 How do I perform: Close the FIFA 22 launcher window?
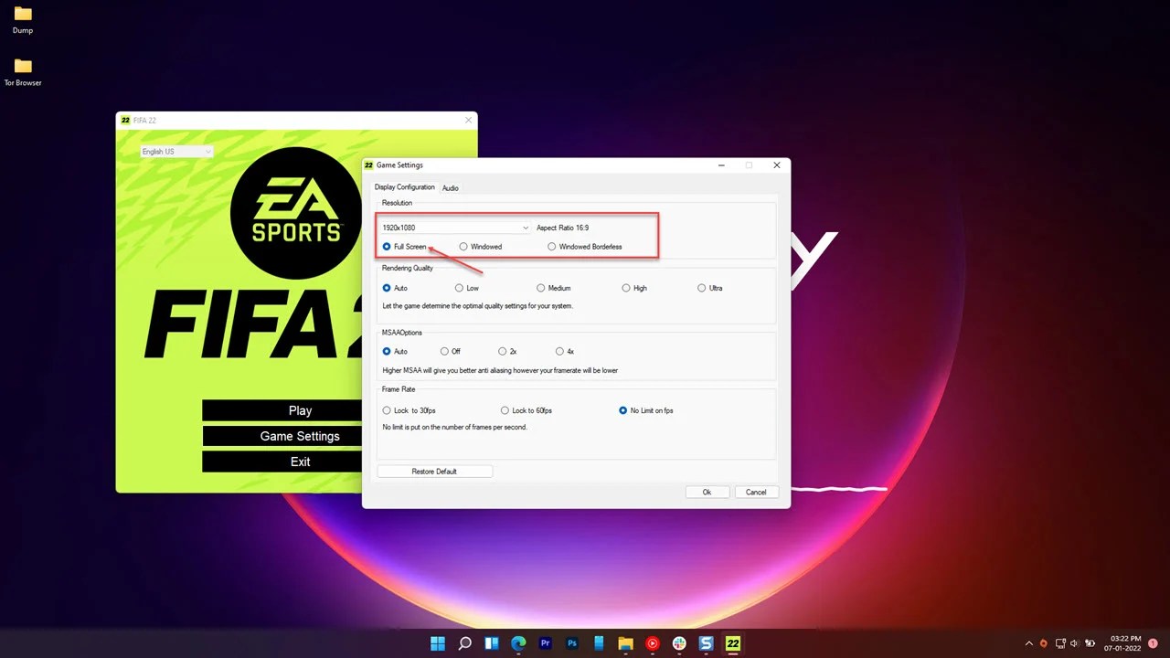pos(469,120)
